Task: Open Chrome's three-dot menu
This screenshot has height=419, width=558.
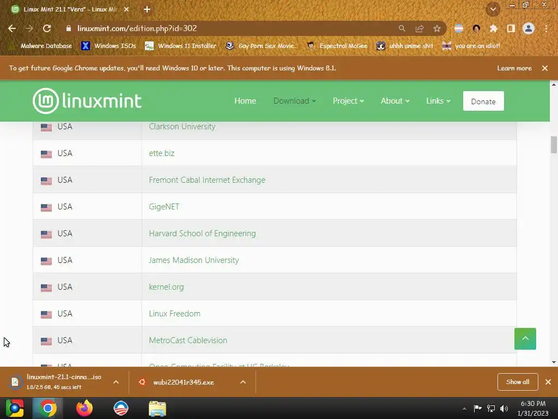Action: point(546,28)
